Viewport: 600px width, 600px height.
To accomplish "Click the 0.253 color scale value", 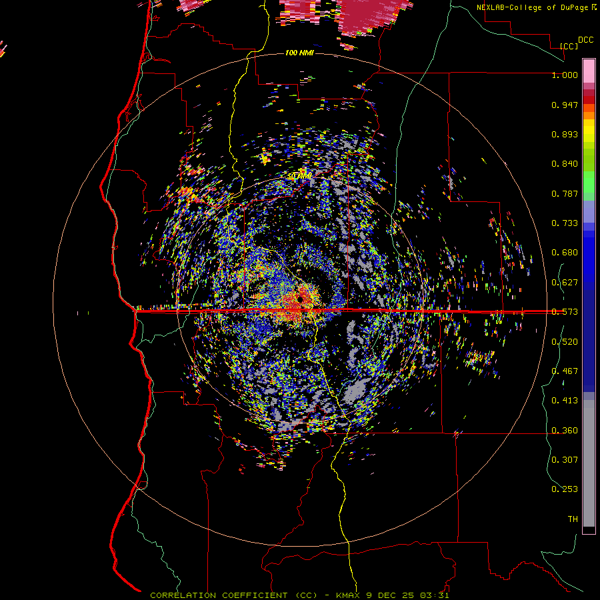I will click(565, 489).
